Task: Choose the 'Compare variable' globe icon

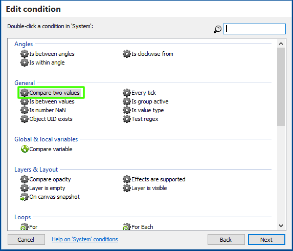Action: click(x=25, y=149)
